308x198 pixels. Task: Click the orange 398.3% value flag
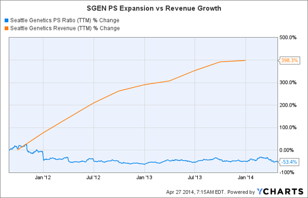click(x=289, y=60)
